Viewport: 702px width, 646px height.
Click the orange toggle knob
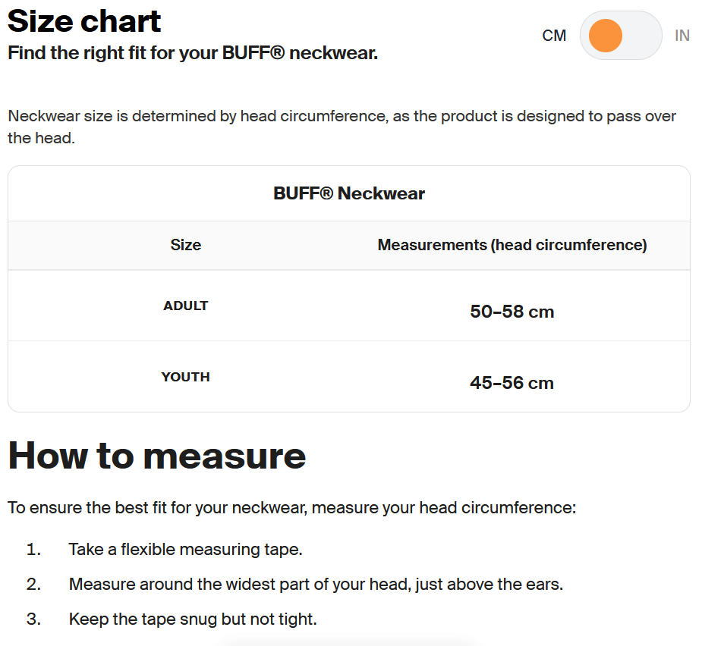pos(606,36)
